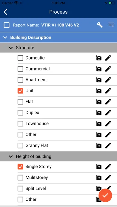Tick the Split Level checkbox
The image size is (117, 207).
(20, 189)
